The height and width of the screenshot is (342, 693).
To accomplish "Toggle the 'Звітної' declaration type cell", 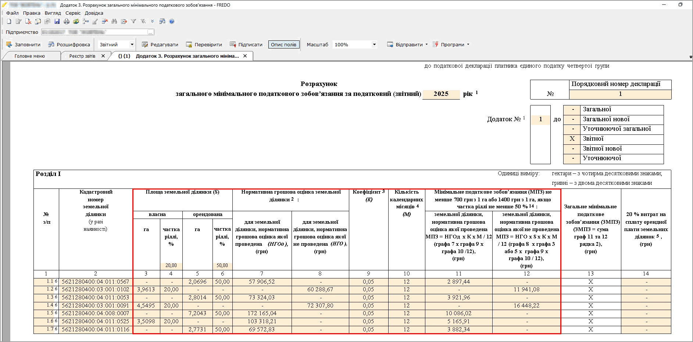I will click(572, 139).
